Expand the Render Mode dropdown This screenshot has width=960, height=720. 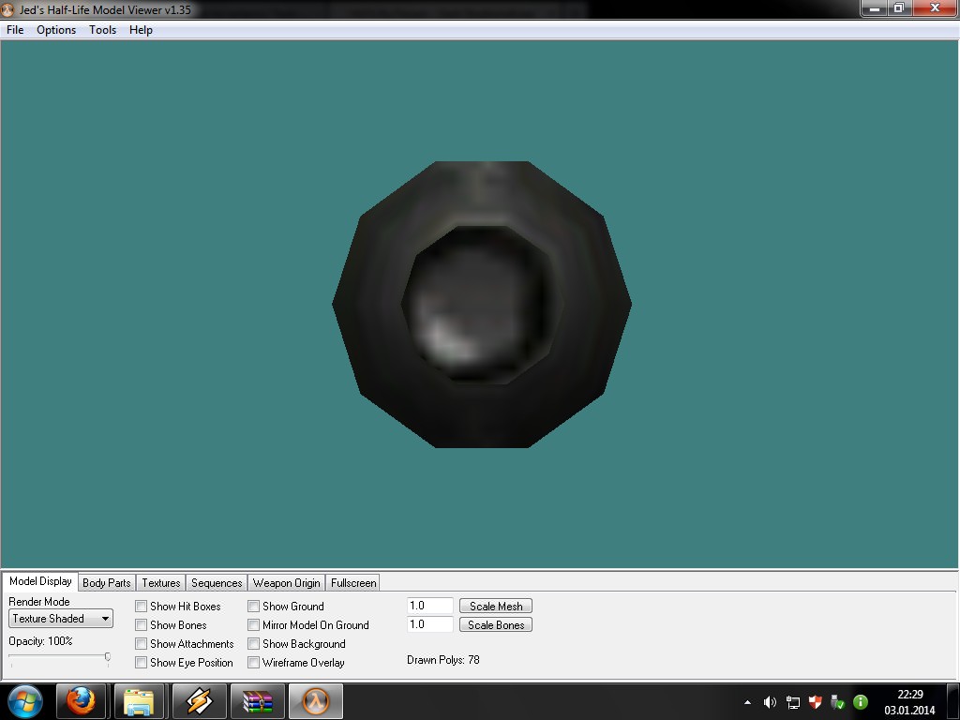click(x=61, y=619)
